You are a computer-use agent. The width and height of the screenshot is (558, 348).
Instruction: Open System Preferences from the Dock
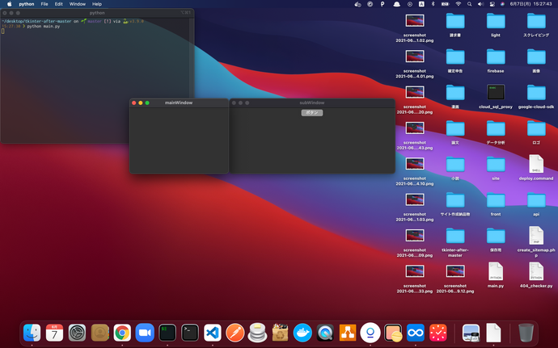(77, 333)
